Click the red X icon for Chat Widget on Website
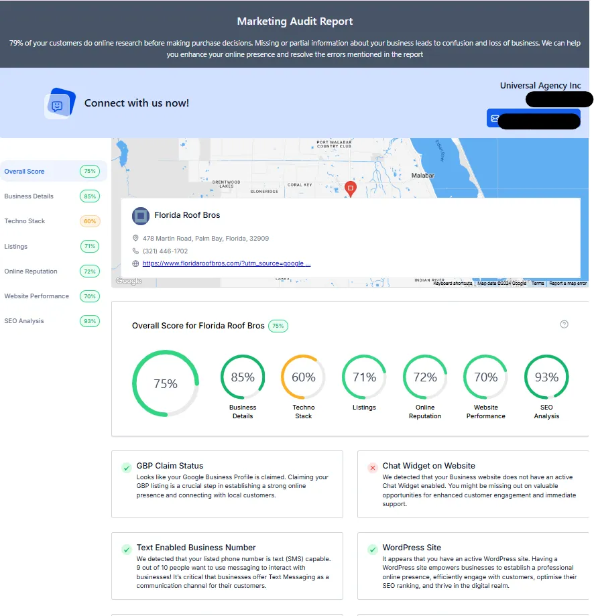Image resolution: width=594 pixels, height=616 pixels. (x=373, y=468)
